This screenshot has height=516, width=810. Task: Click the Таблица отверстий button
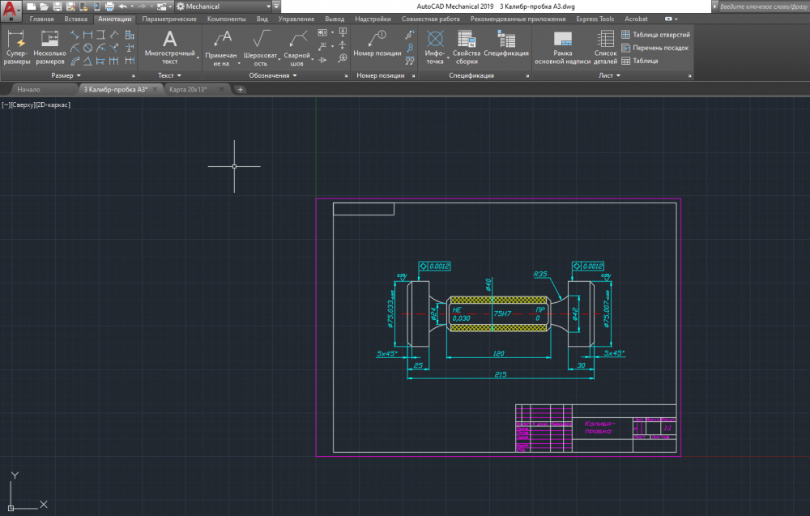656,35
